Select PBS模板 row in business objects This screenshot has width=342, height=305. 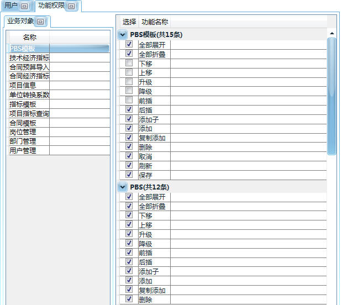pos(59,49)
